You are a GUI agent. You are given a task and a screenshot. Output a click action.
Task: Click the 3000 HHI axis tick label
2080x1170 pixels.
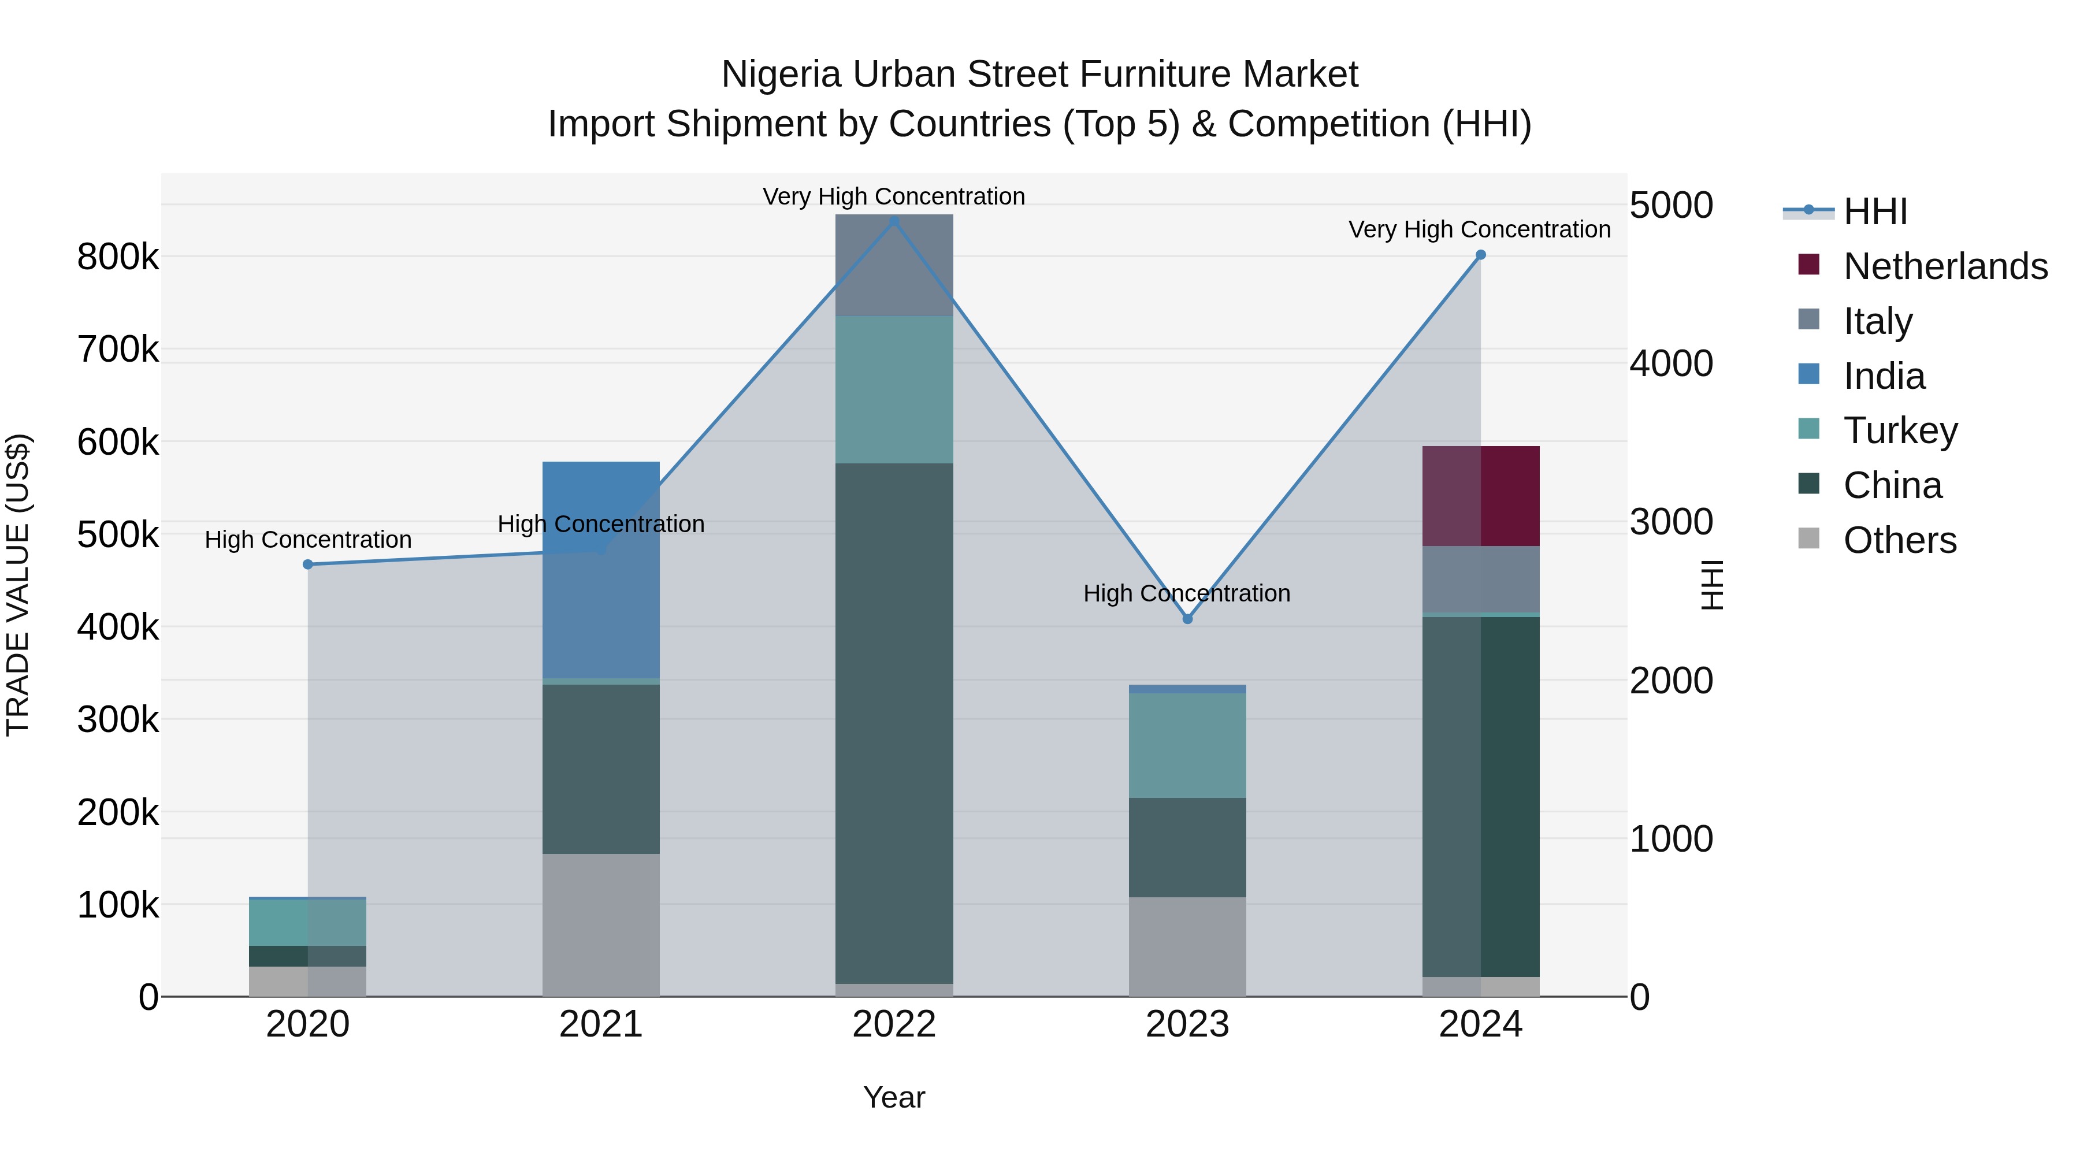(1672, 522)
